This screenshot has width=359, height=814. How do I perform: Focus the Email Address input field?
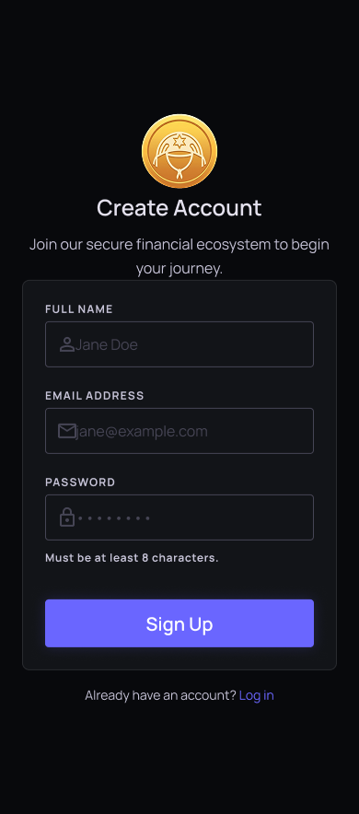pyautogui.click(x=179, y=431)
